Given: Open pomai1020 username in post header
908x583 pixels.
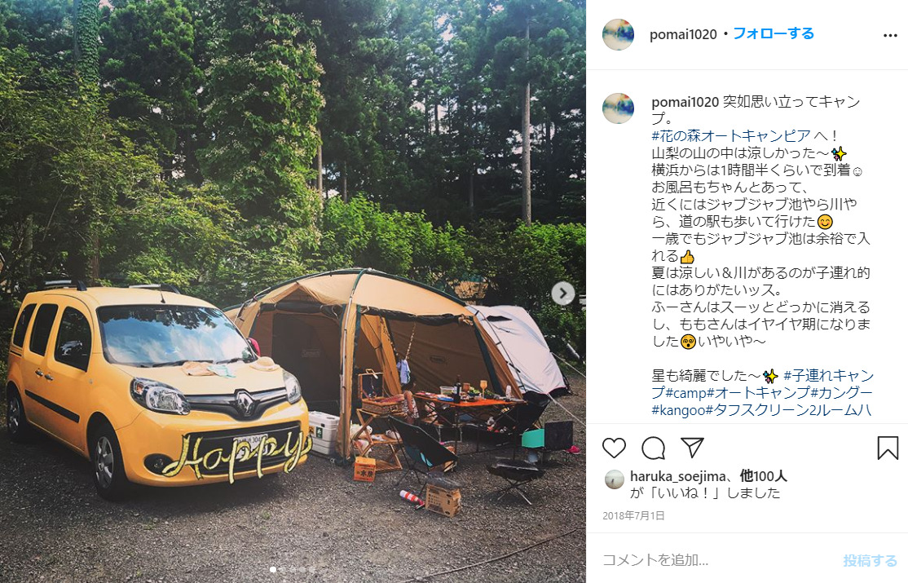Looking at the screenshot, I should tap(683, 34).
